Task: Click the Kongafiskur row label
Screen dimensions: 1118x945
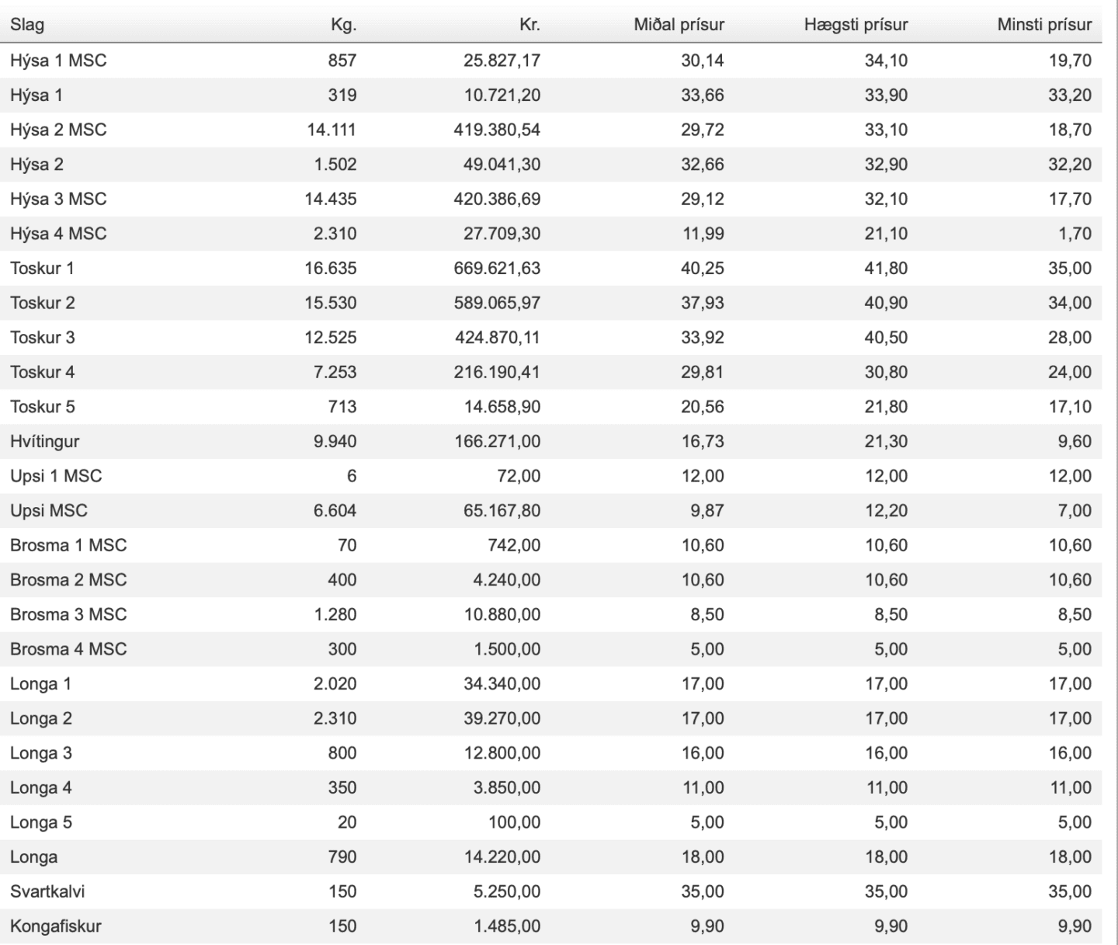Action: tap(56, 926)
